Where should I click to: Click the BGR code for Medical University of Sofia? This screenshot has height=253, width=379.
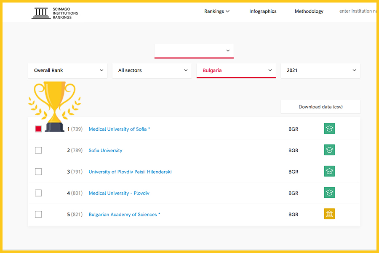point(293,129)
